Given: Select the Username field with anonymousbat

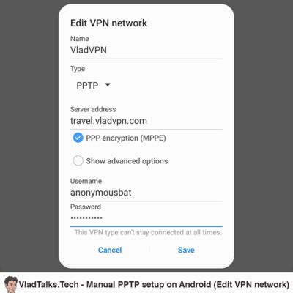Looking at the screenshot, I should point(146,193).
